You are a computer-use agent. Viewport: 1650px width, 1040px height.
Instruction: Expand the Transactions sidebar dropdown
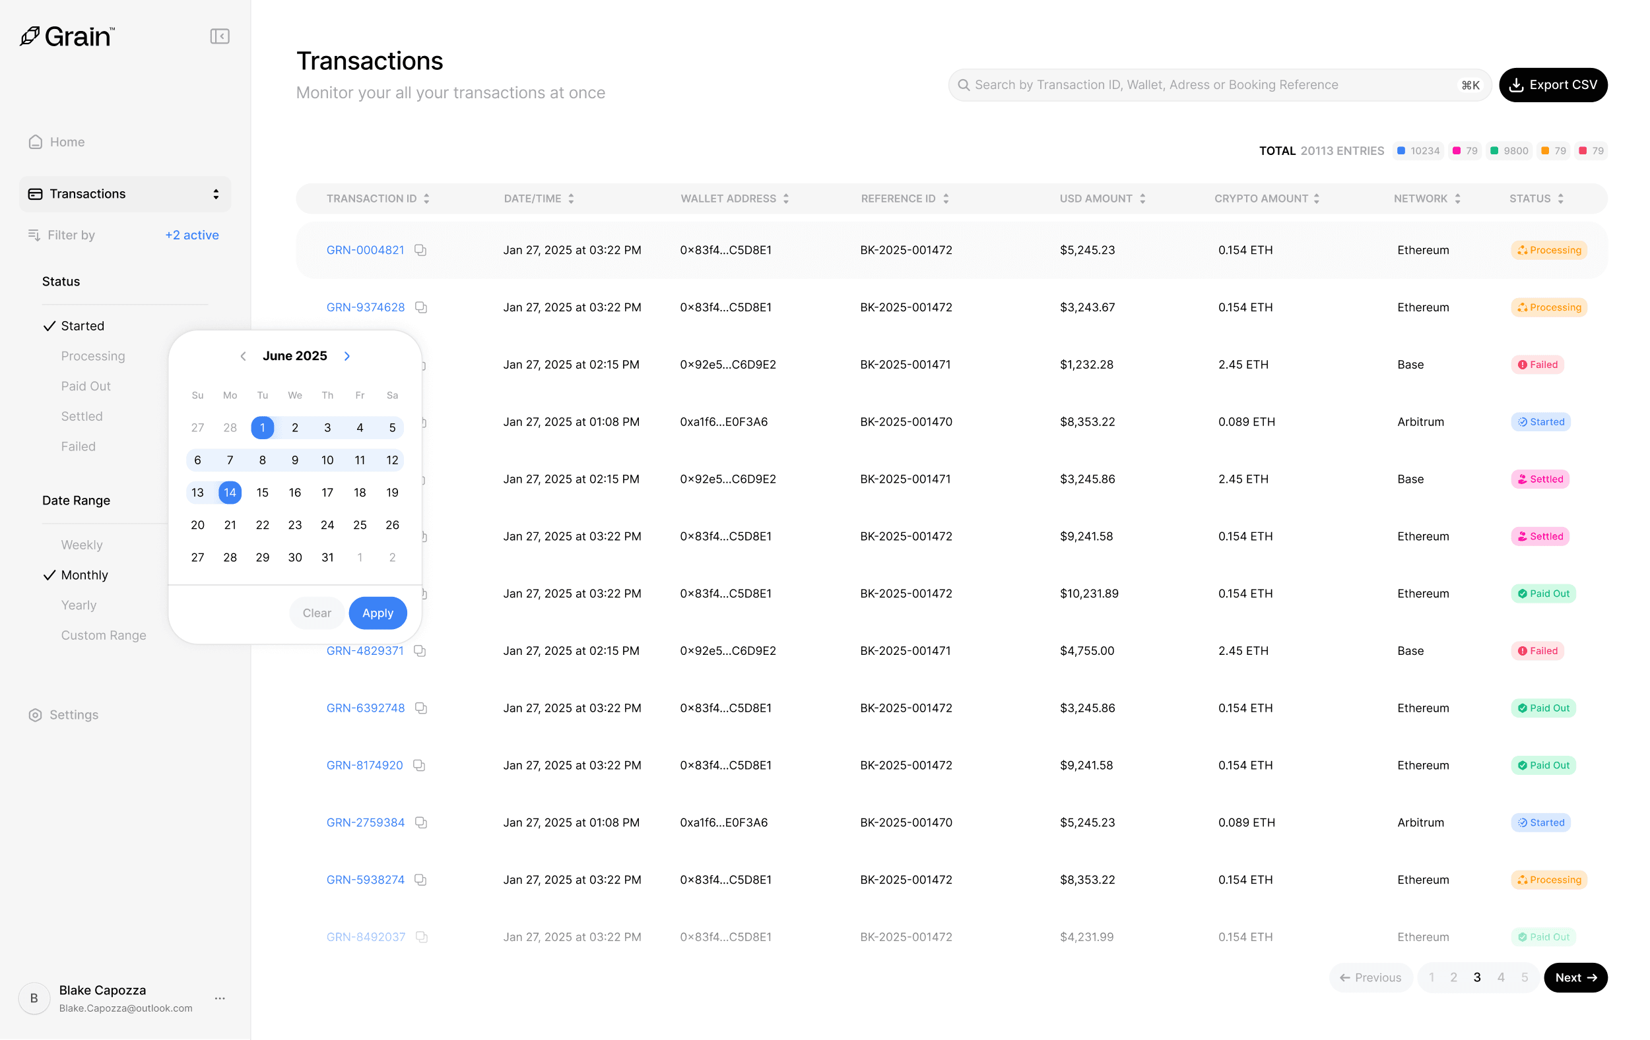click(216, 194)
